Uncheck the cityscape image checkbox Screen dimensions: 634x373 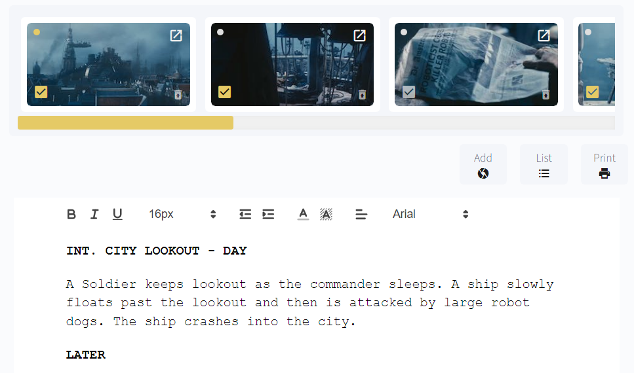click(41, 92)
